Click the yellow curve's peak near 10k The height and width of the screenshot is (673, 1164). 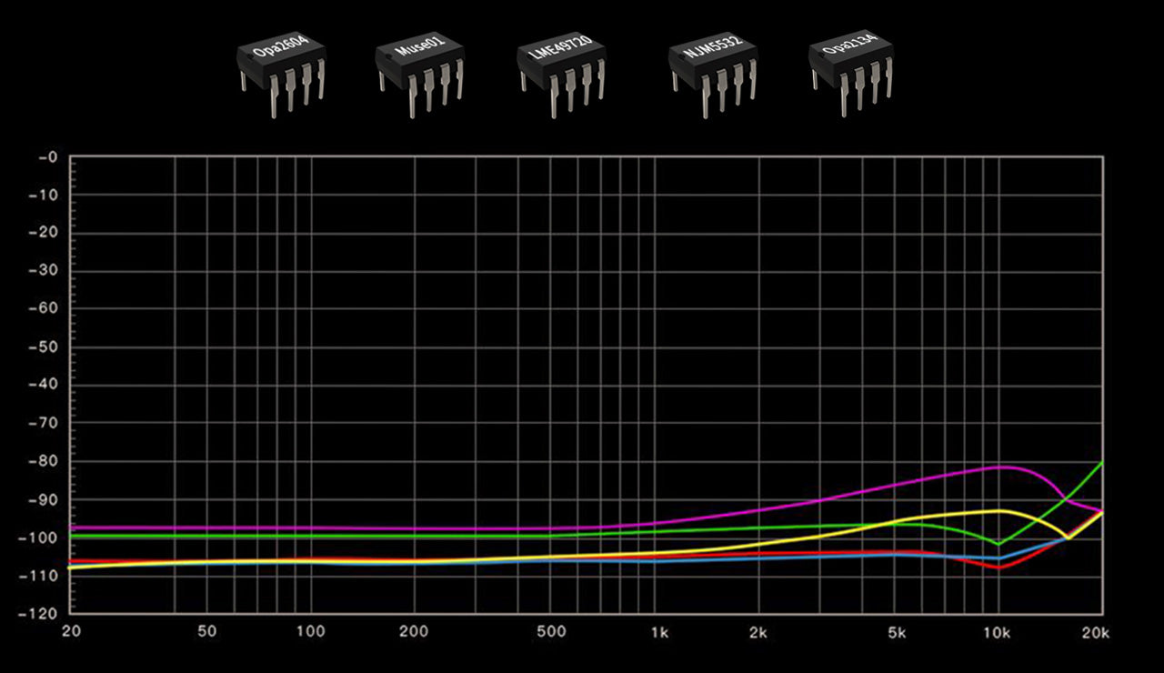pos(998,510)
